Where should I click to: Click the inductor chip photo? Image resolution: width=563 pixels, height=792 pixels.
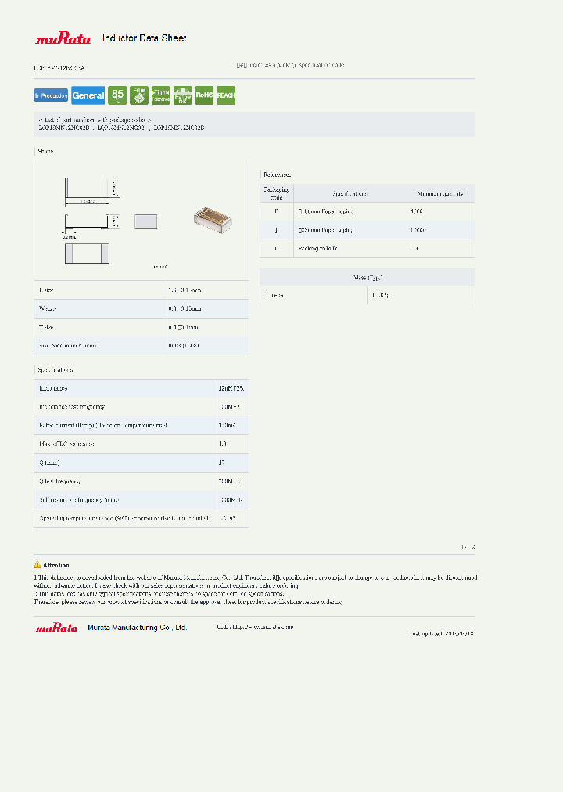click(213, 220)
